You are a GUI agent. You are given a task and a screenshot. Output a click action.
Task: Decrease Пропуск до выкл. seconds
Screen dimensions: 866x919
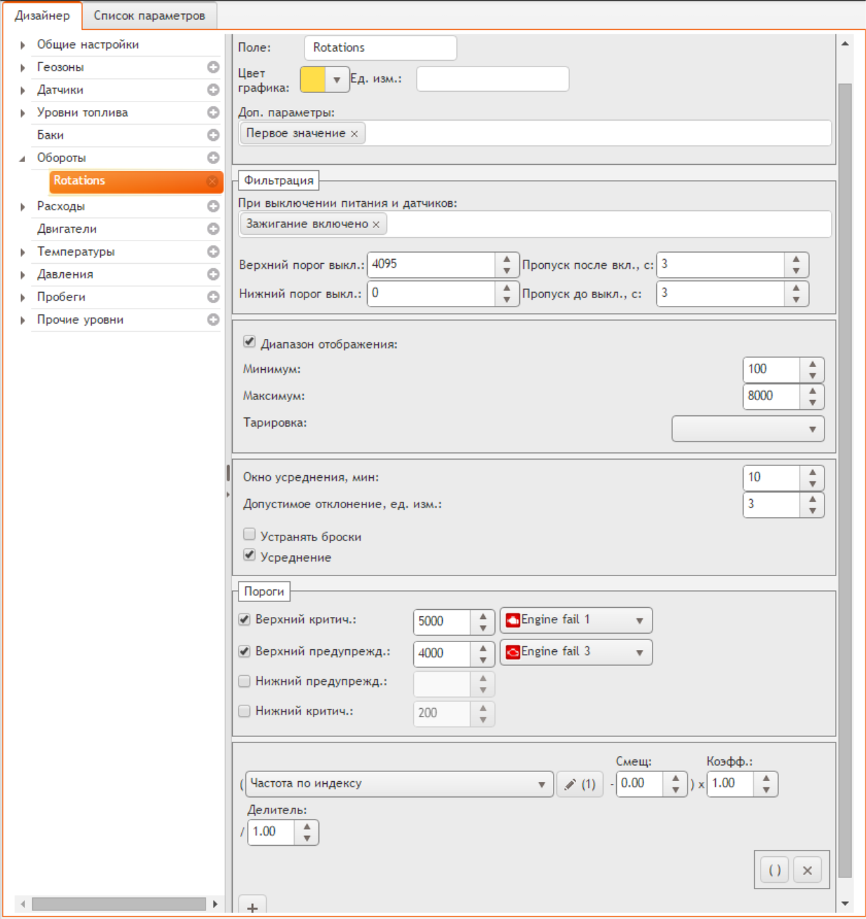click(796, 299)
